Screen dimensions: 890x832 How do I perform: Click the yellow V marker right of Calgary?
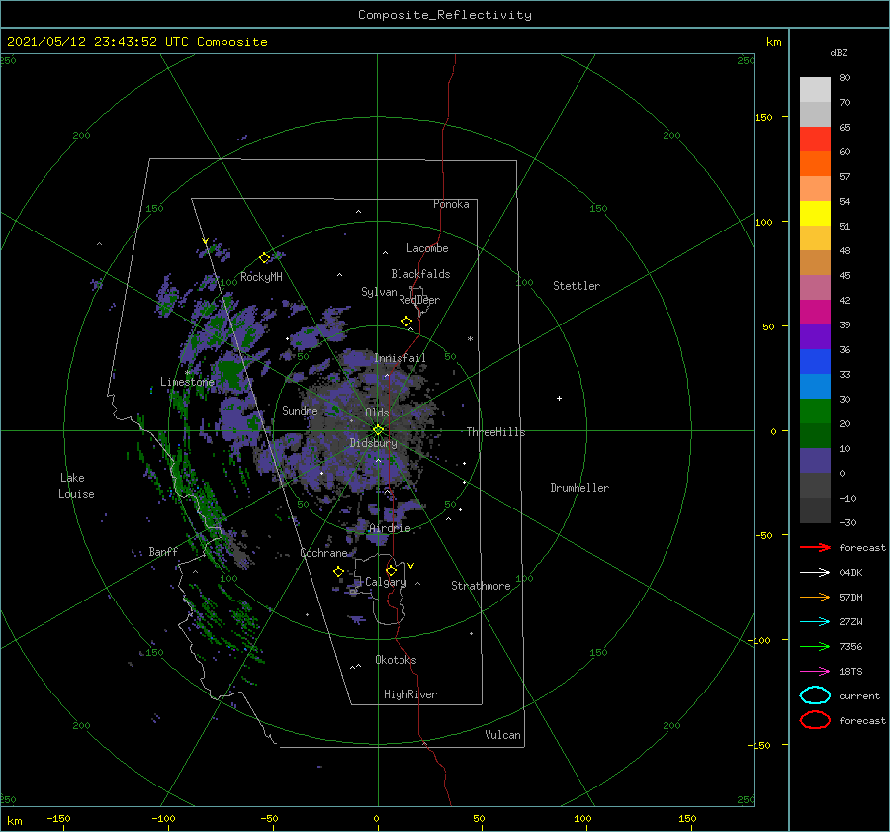click(x=411, y=566)
